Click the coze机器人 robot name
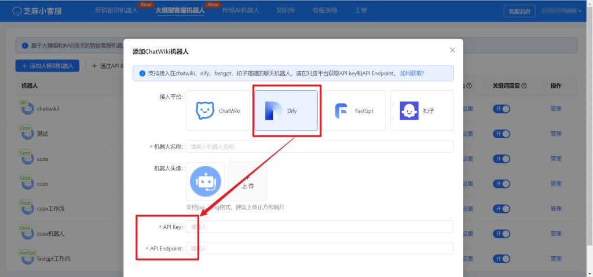The height and width of the screenshot is (277, 593). coord(51,234)
